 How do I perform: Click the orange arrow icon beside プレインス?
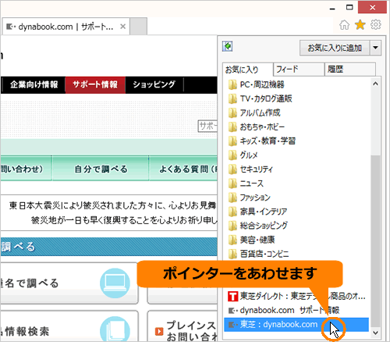pyautogui.click(x=159, y=331)
